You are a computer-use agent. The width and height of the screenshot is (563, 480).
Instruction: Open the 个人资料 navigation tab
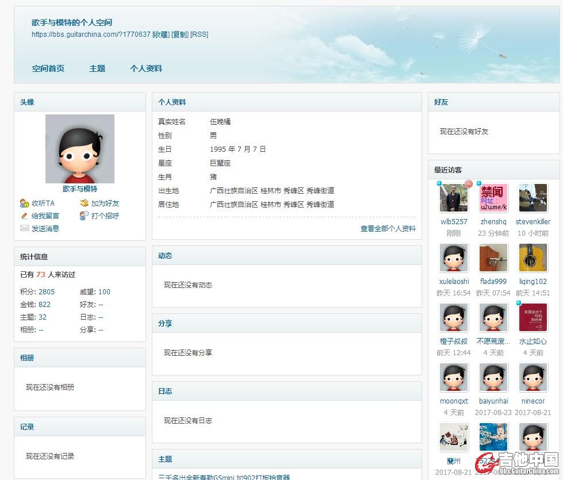tap(146, 68)
